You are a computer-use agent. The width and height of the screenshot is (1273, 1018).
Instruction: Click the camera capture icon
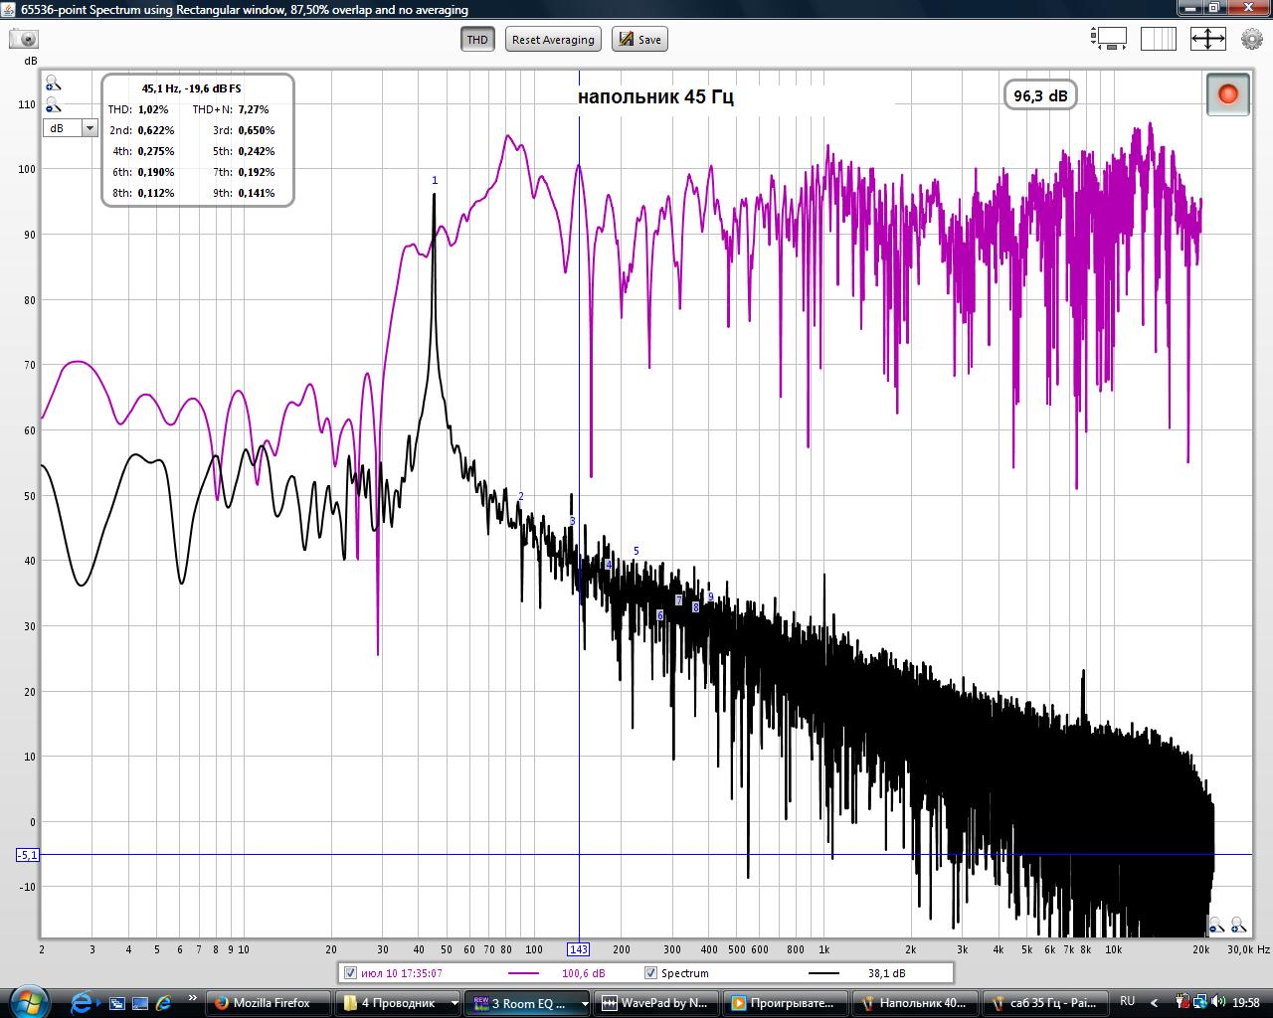pos(24,39)
